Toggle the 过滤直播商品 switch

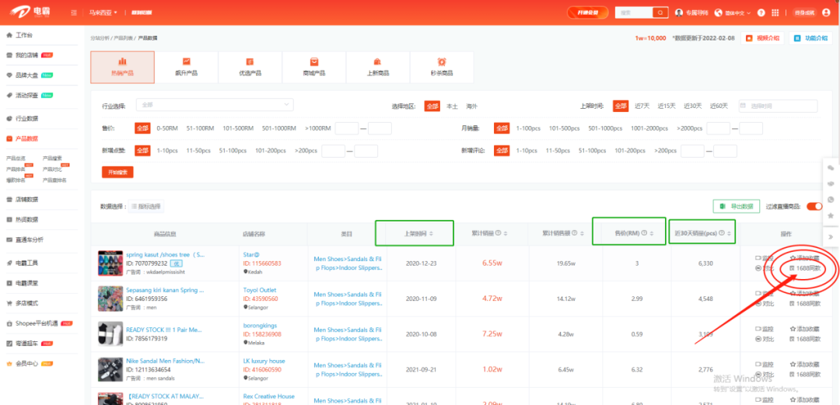coord(814,206)
